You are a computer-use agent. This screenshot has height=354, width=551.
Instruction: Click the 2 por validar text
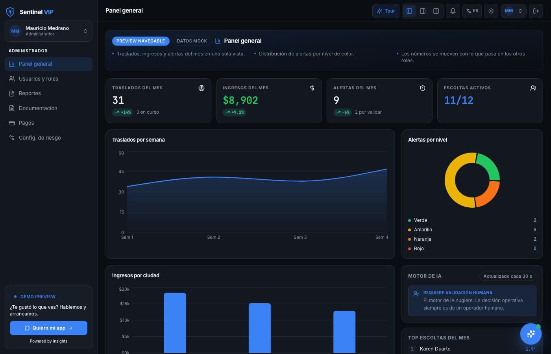point(368,112)
